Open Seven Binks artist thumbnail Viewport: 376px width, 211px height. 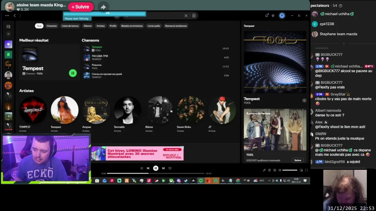pyautogui.click(x=191, y=110)
